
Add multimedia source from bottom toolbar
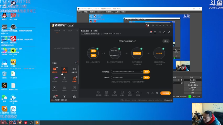pos(122,93)
